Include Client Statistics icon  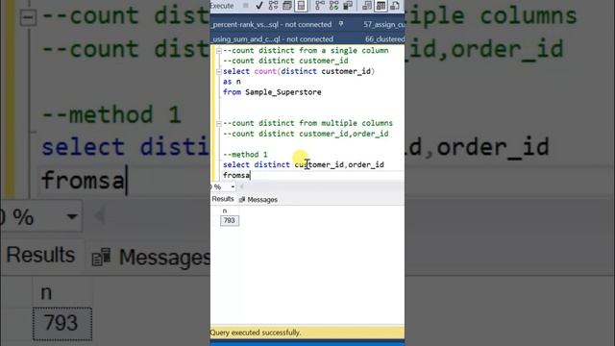click(x=348, y=6)
